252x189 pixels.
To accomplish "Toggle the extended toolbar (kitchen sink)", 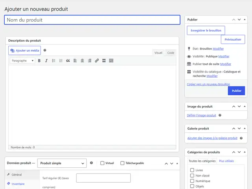I will click(111, 61).
